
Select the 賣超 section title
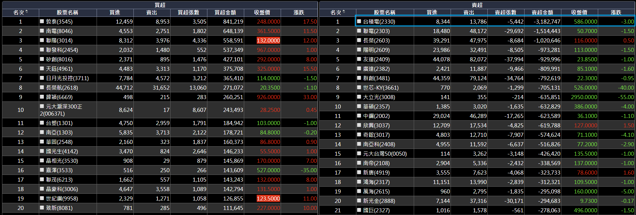[x=477, y=5]
